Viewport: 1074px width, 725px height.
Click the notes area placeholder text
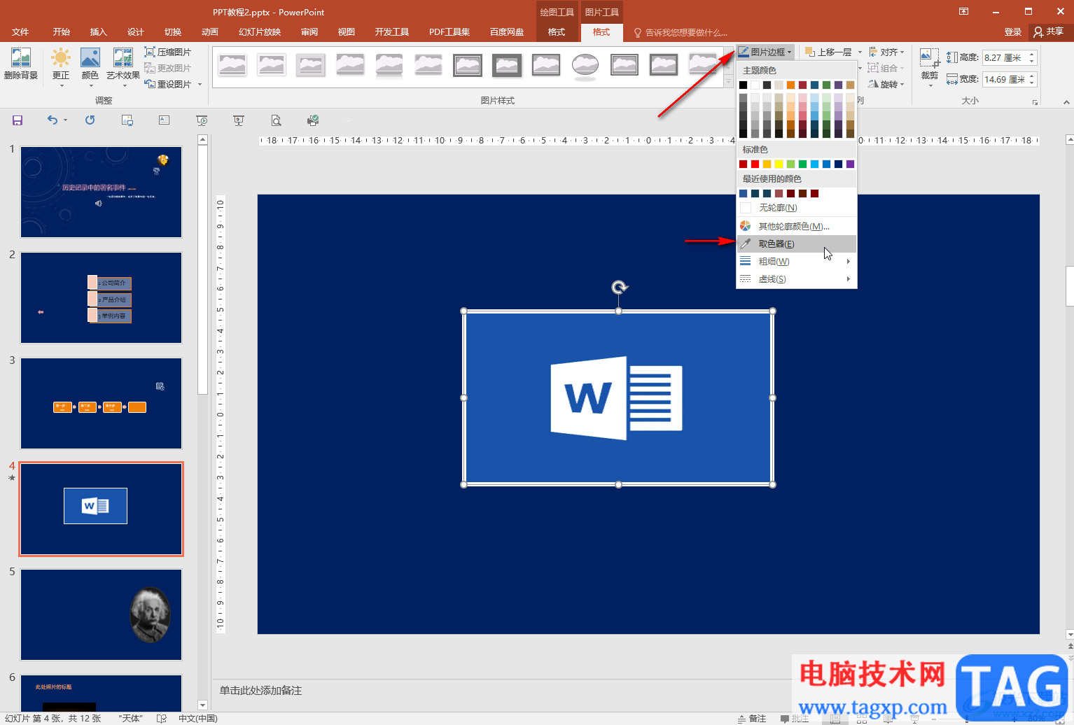point(260,691)
